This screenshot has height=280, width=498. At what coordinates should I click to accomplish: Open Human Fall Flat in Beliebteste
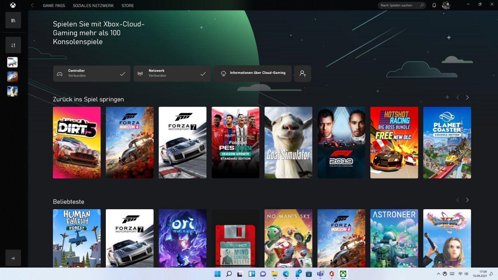(77, 238)
